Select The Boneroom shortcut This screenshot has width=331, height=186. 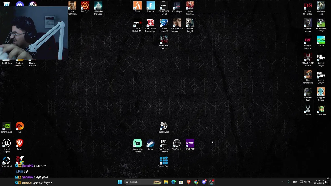pos(308,77)
